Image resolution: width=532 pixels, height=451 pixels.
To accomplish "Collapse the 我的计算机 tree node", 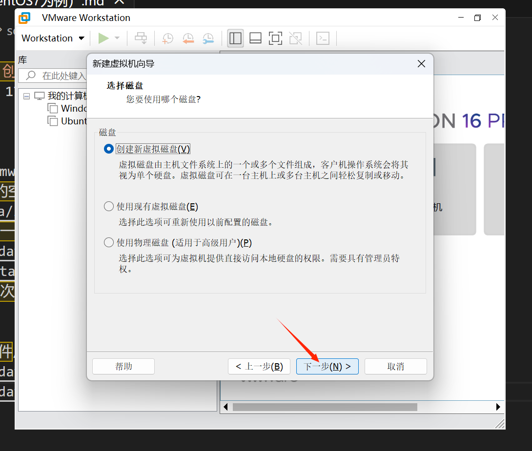I will (x=26, y=96).
